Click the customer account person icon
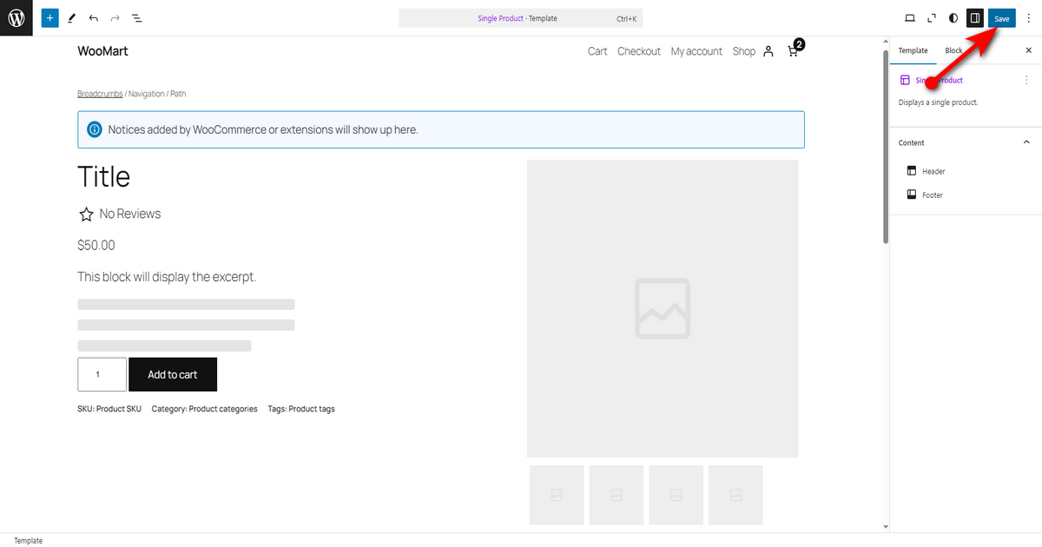 [768, 51]
